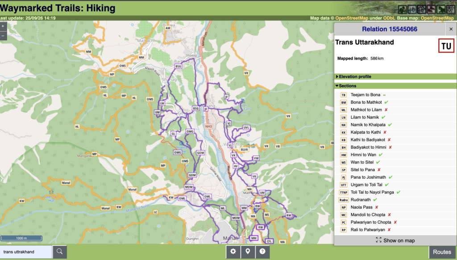Click the magnifier search button
Viewport: 457px width, 260px height.
pyautogui.click(x=60, y=252)
